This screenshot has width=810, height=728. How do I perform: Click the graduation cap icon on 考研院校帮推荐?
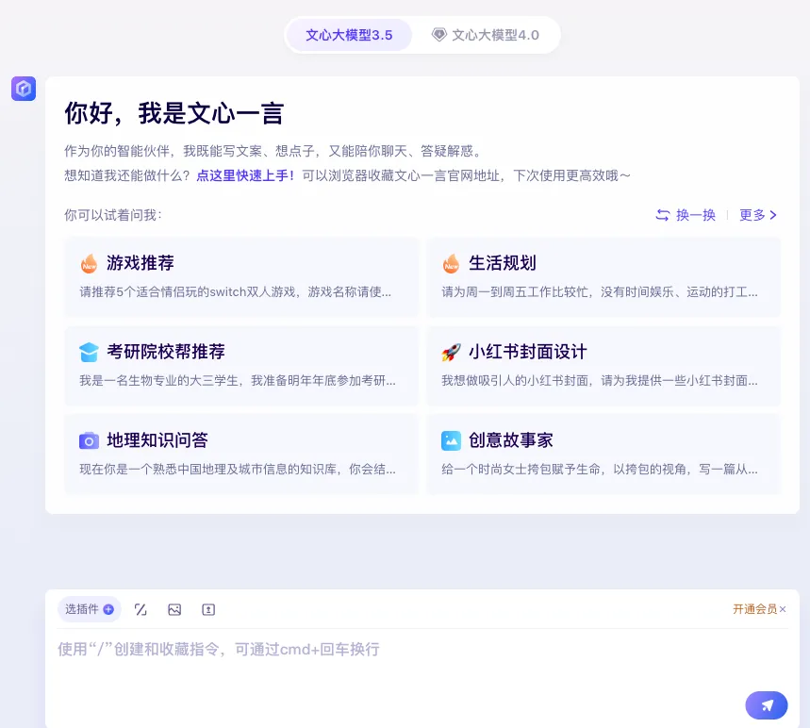click(89, 353)
